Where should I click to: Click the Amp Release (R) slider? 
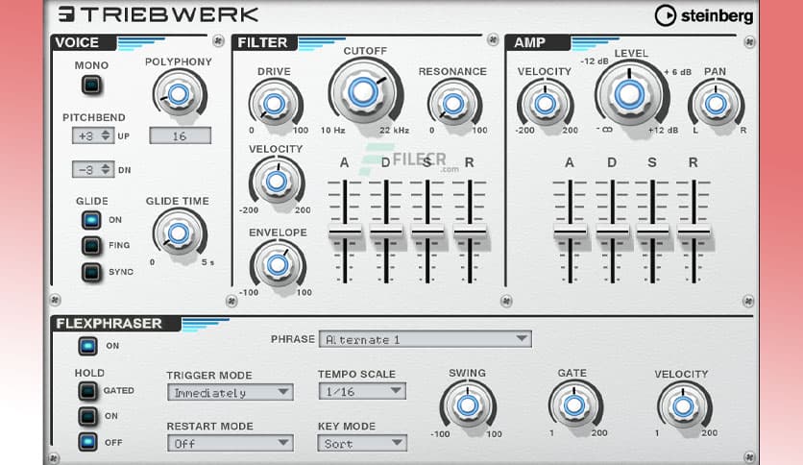[693, 232]
